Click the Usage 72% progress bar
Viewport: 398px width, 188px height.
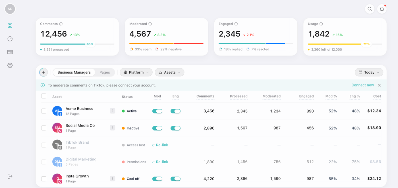[x=345, y=44]
